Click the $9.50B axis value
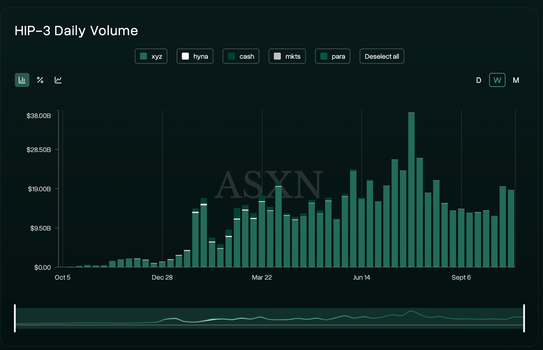 [40, 228]
